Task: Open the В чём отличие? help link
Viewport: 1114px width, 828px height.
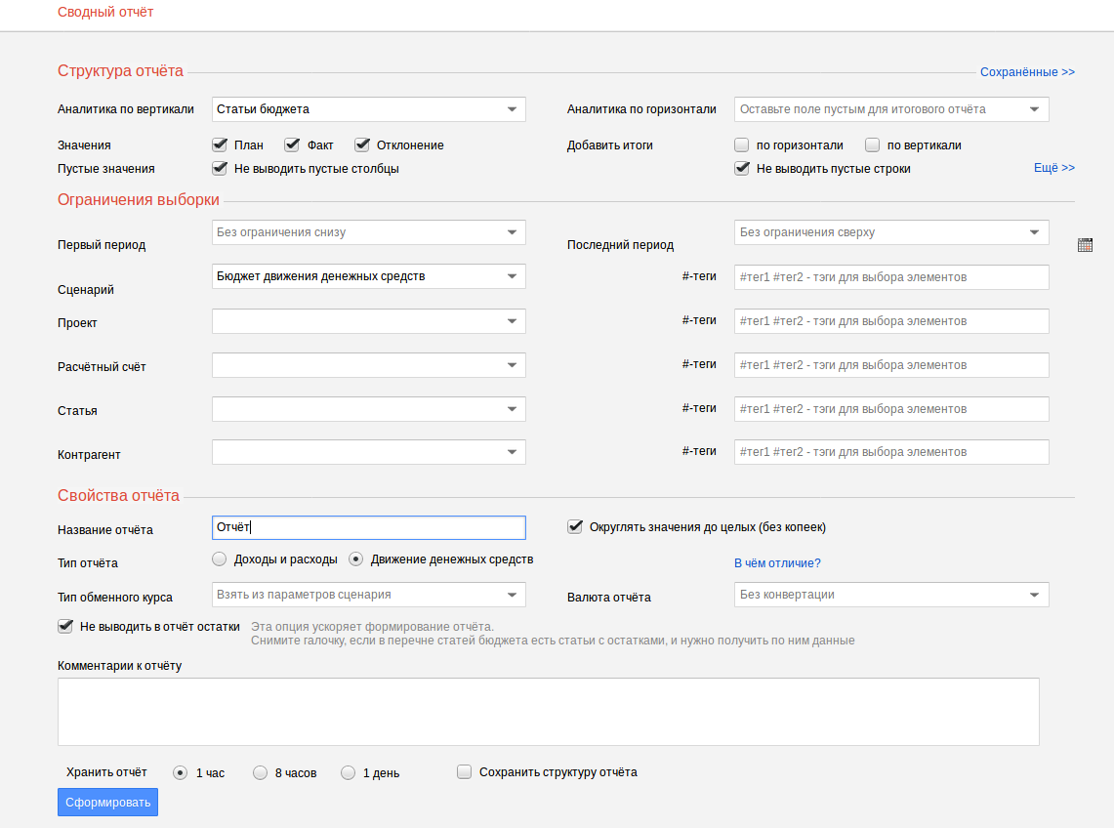Action: pyautogui.click(x=777, y=562)
